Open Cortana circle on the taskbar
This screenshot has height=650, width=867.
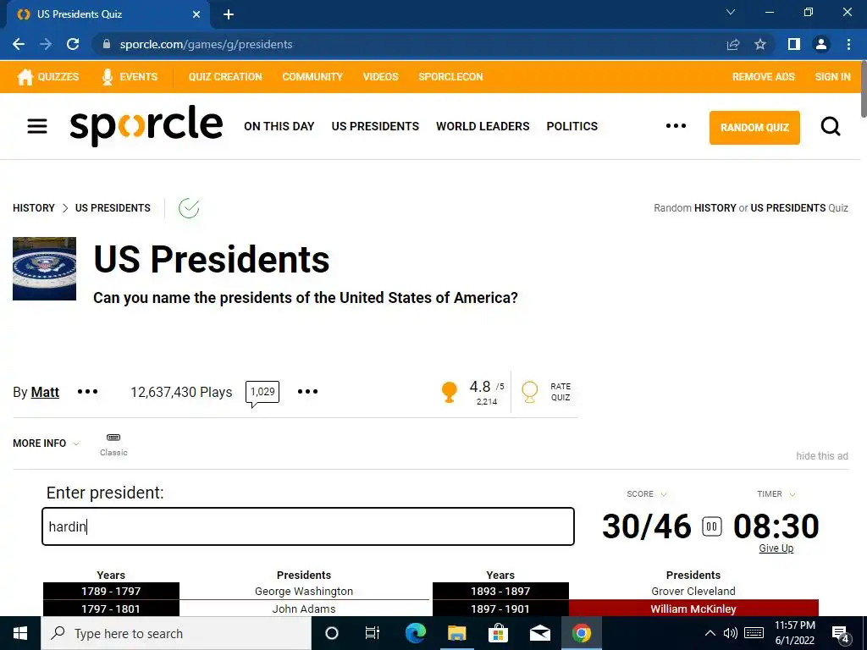click(x=332, y=633)
